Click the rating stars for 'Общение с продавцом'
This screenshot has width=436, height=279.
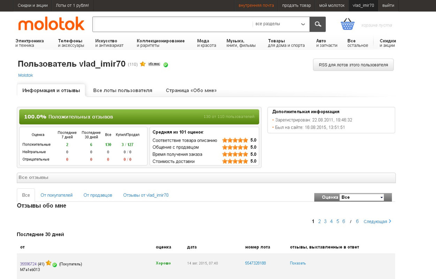[235, 147]
